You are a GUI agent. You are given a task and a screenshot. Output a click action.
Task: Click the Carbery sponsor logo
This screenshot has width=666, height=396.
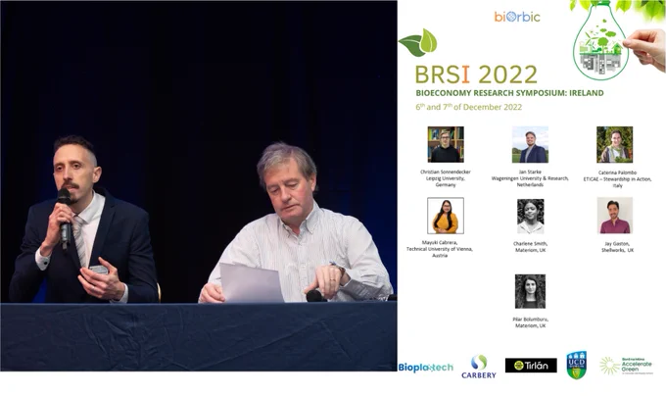pos(479,367)
